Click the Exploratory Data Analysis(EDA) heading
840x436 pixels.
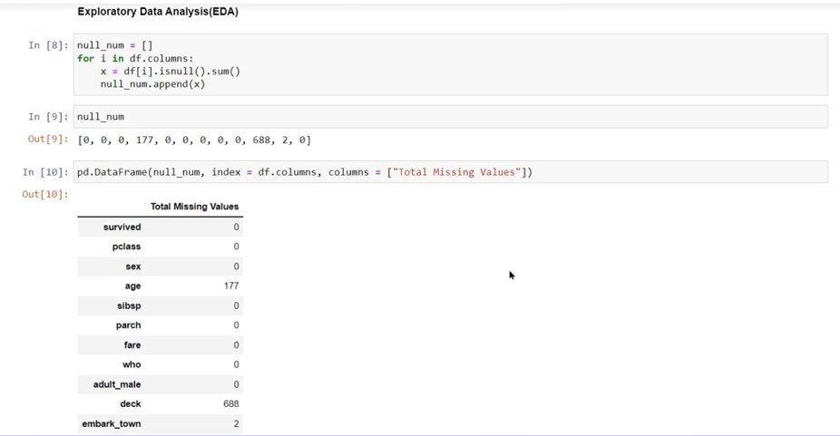click(x=158, y=12)
